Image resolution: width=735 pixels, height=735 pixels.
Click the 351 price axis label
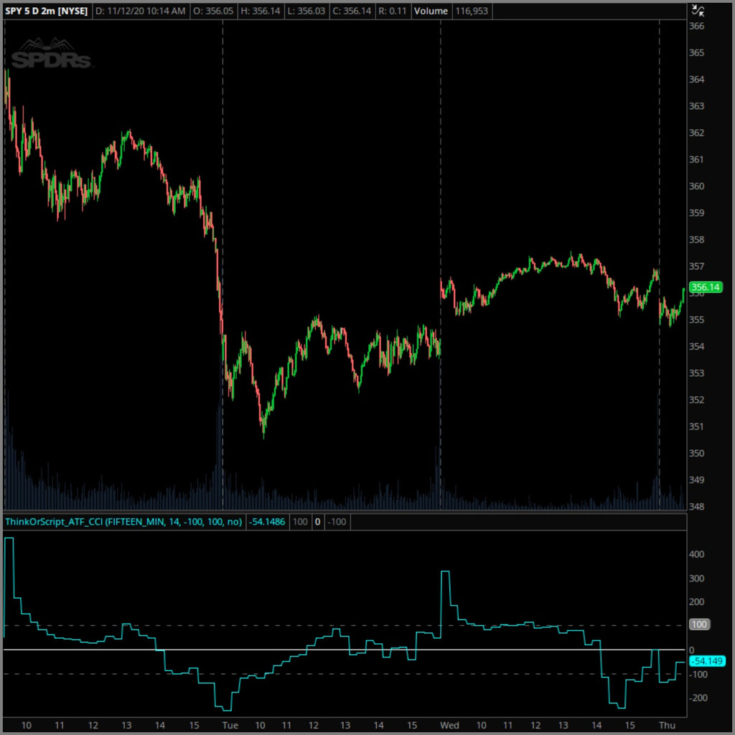(696, 426)
